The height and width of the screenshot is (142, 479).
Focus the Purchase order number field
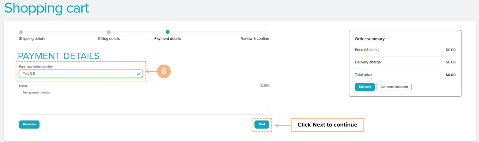tap(78, 74)
